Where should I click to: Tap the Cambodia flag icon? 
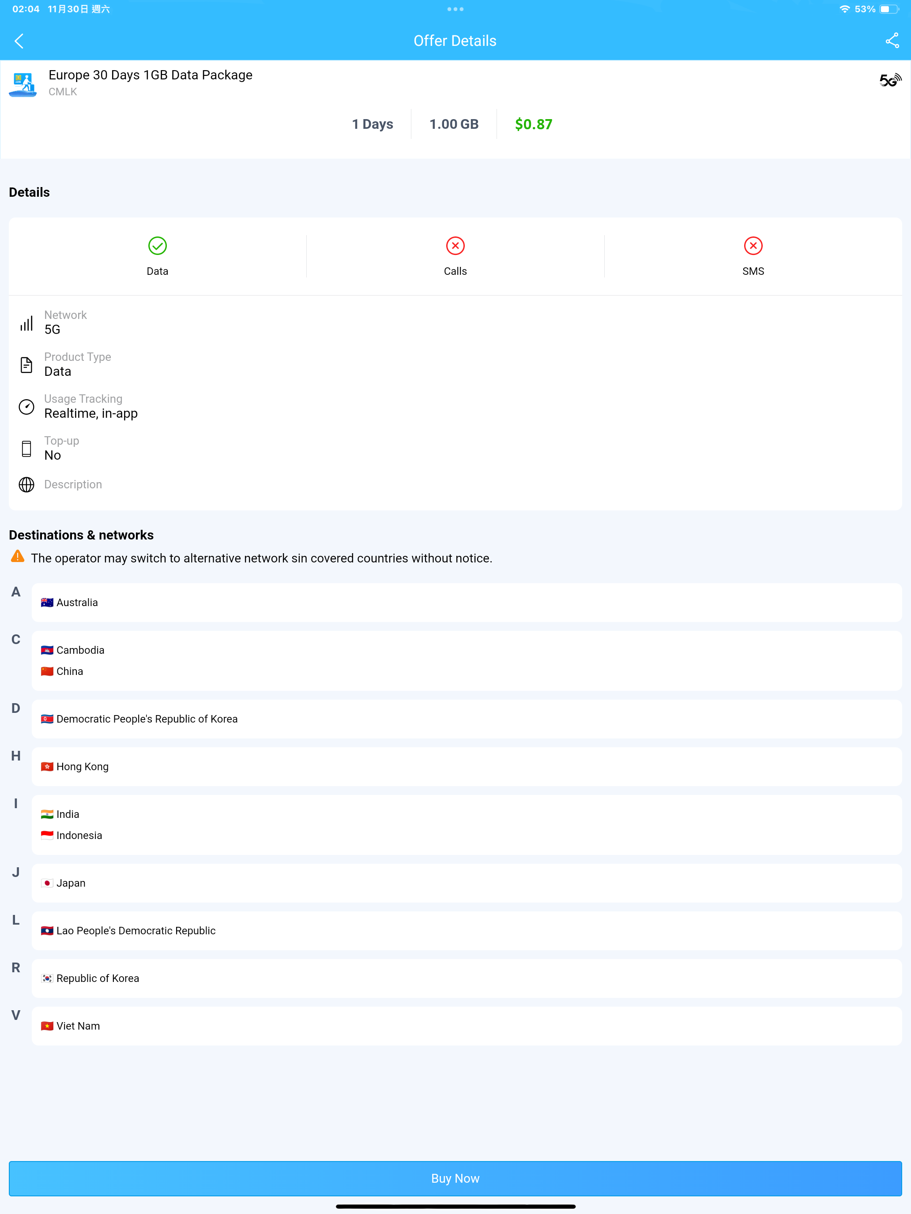click(47, 650)
